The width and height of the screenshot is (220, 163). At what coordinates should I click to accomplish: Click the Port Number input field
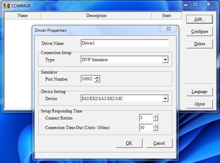tap(87, 79)
